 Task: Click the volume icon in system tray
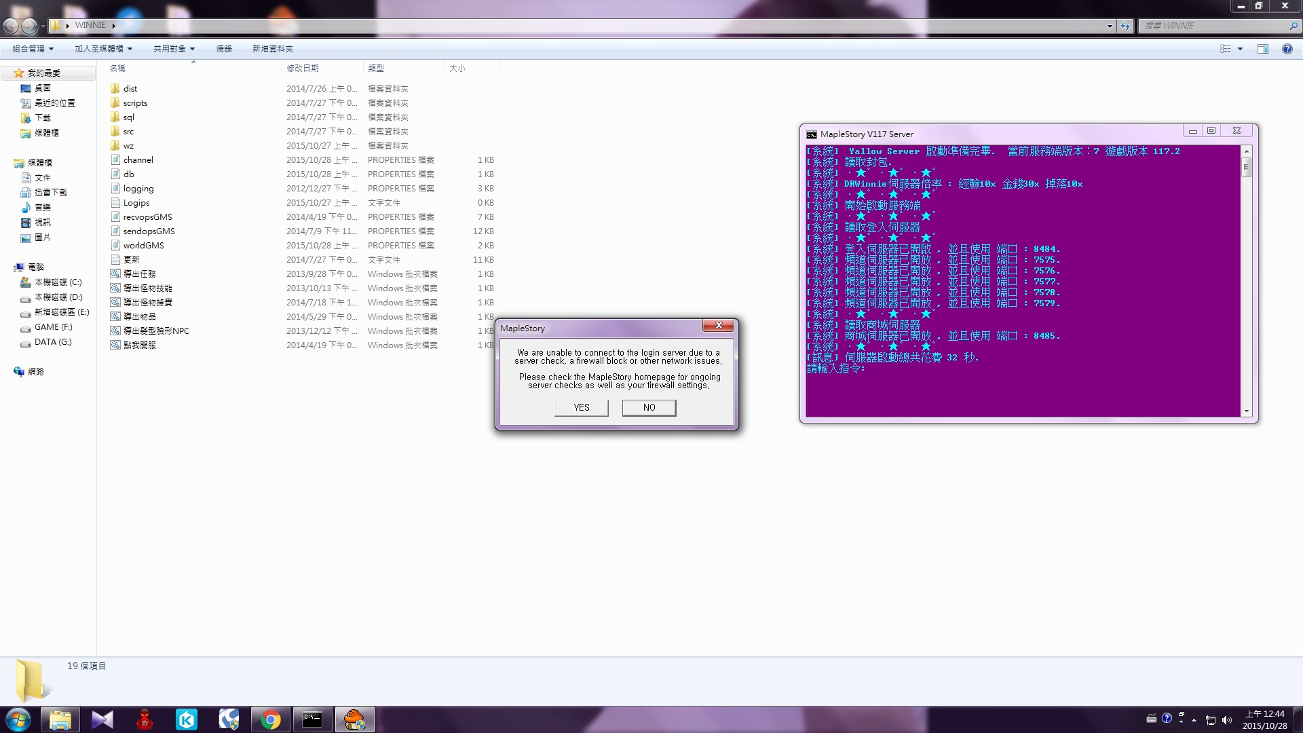pos(1227,720)
